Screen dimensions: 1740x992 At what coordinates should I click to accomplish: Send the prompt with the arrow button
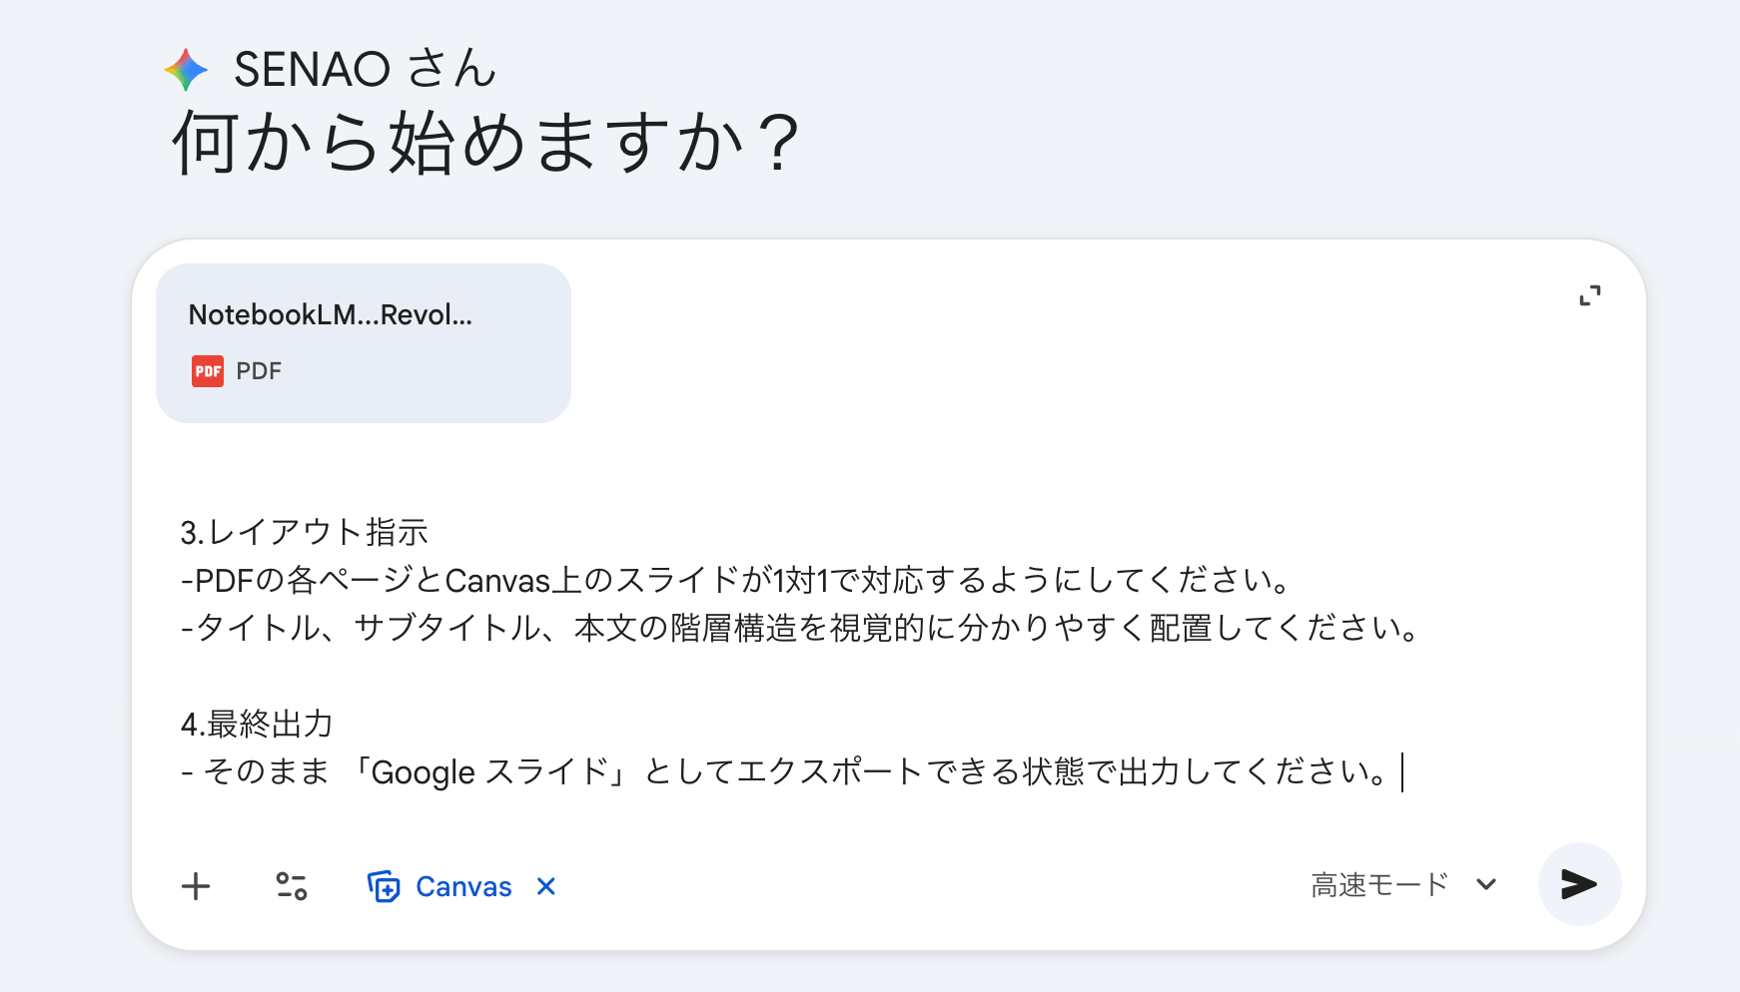pyautogui.click(x=1578, y=884)
